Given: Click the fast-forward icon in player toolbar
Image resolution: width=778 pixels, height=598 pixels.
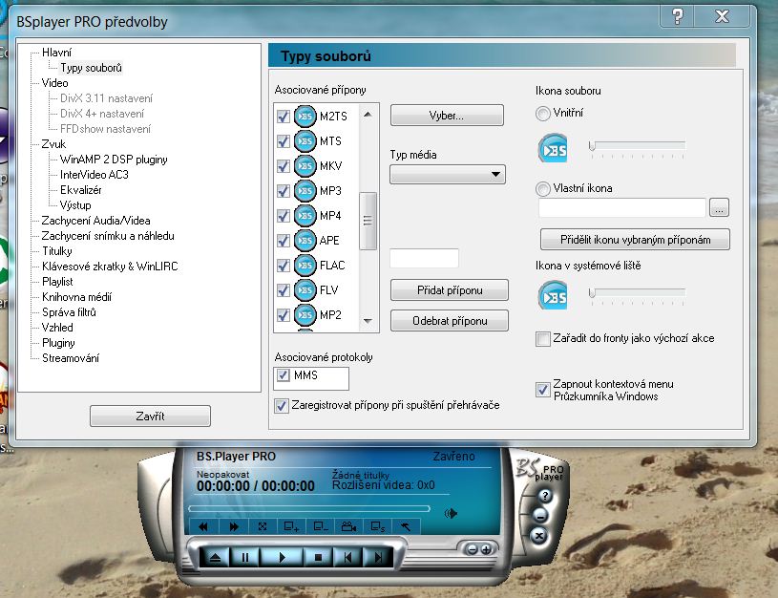Looking at the screenshot, I should tap(233, 526).
